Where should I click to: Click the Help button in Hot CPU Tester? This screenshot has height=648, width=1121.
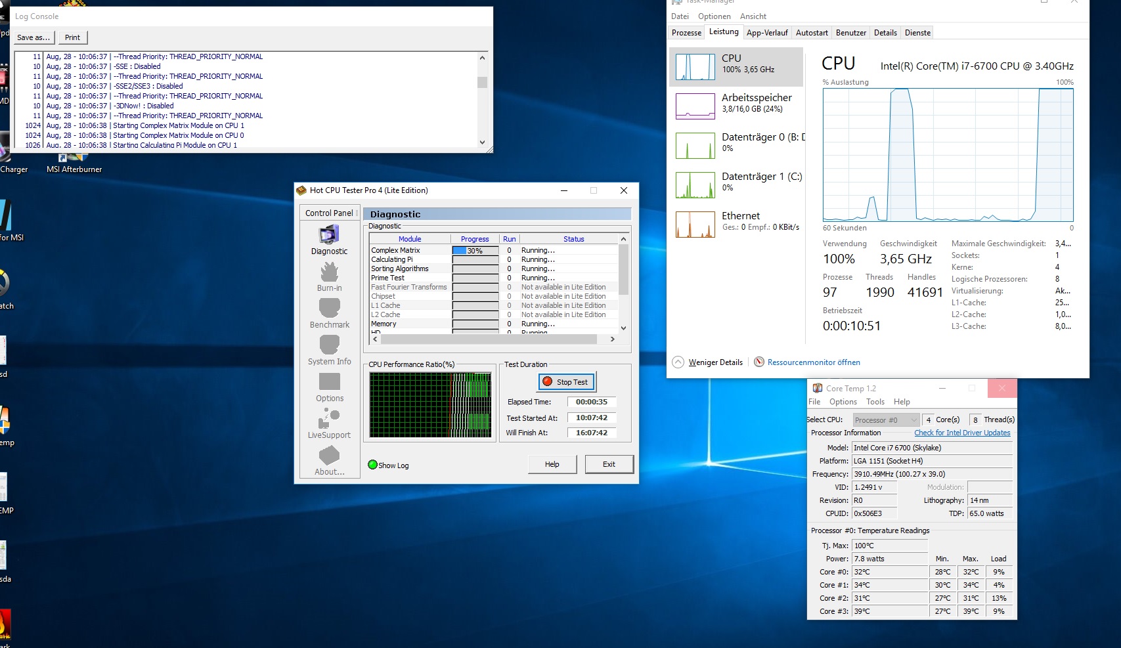click(x=552, y=464)
